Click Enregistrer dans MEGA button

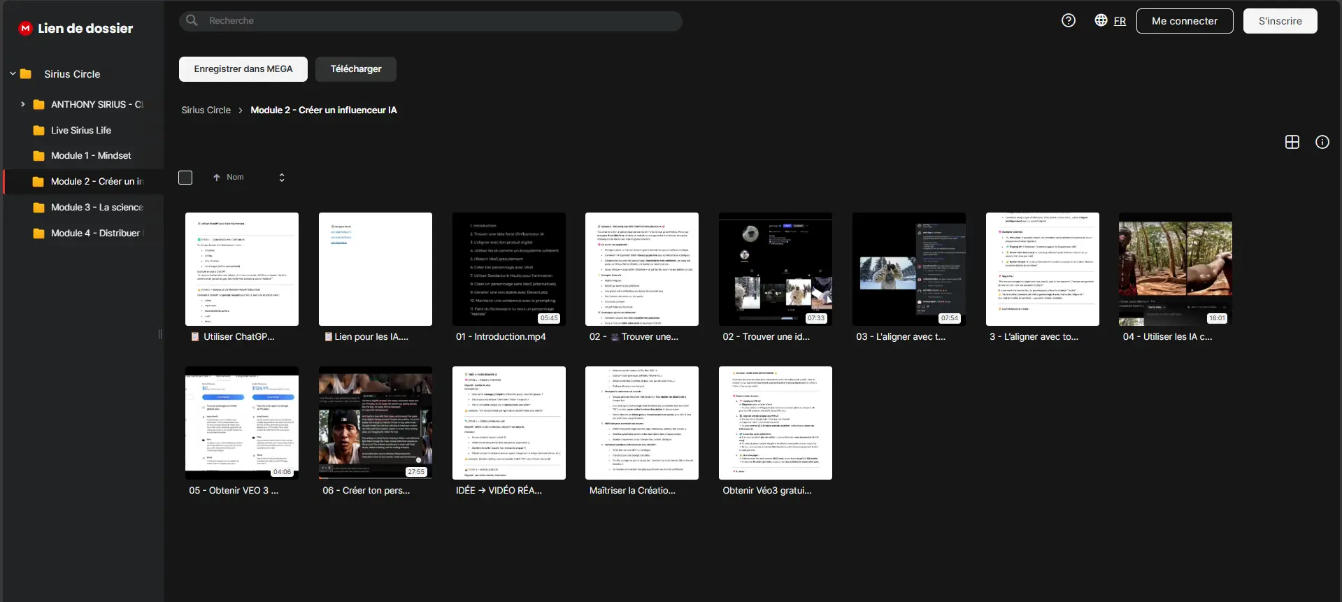(243, 69)
